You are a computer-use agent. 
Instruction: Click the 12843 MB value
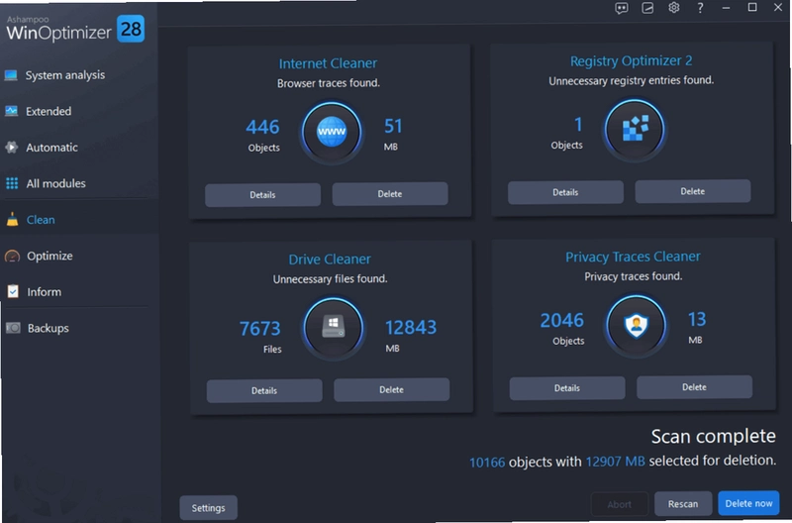[411, 328]
